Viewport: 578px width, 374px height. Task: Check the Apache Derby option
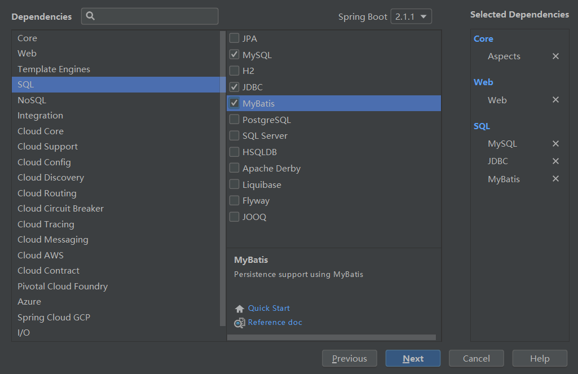point(234,168)
